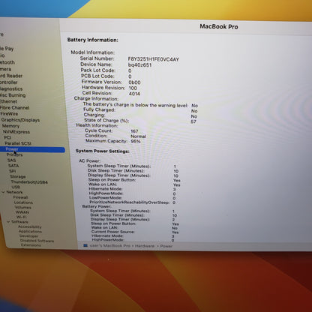Open Graphics/Displays information
Image resolution: width=312 pixels, height=312 pixels.
[x=20, y=120]
